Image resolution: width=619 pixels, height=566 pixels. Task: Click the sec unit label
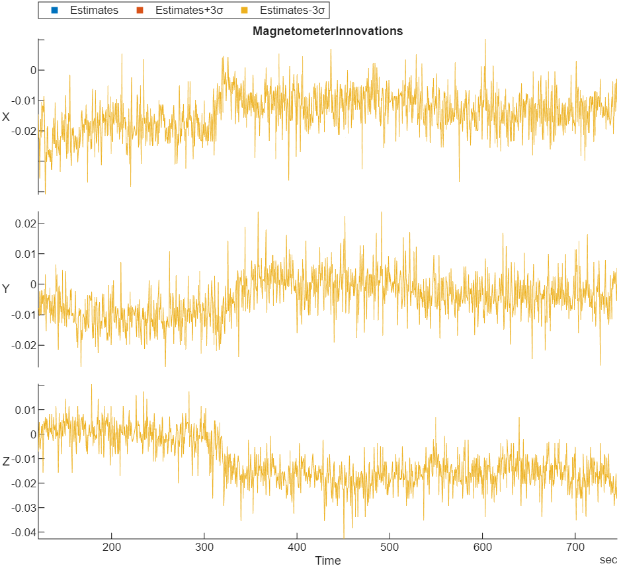(x=608, y=559)
